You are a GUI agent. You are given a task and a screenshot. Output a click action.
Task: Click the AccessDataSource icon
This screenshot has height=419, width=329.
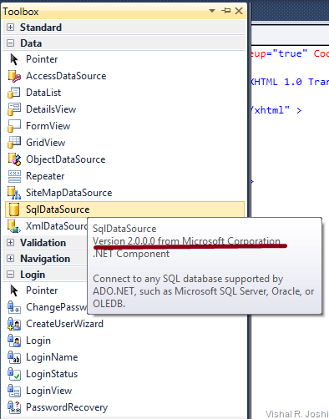click(x=14, y=76)
